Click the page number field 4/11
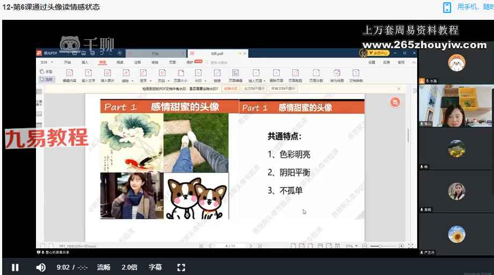Viewport: 494px width, 275px height. click(x=230, y=246)
